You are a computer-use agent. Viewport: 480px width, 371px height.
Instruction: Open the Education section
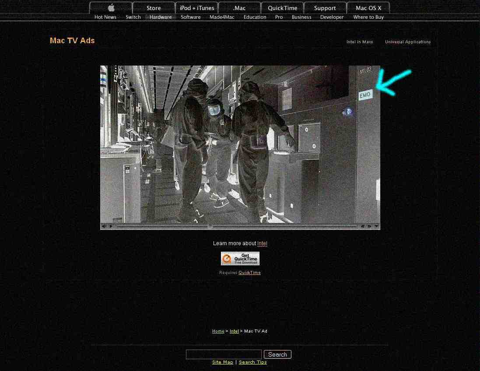click(x=255, y=17)
